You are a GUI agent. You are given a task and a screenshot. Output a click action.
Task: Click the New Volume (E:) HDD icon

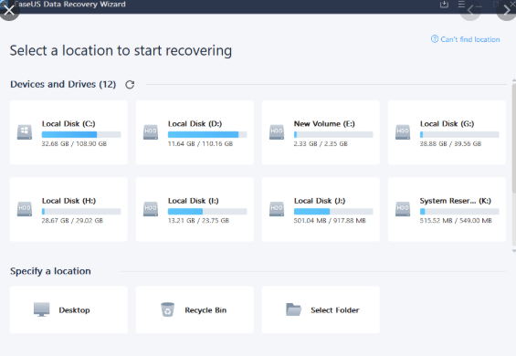tap(277, 132)
